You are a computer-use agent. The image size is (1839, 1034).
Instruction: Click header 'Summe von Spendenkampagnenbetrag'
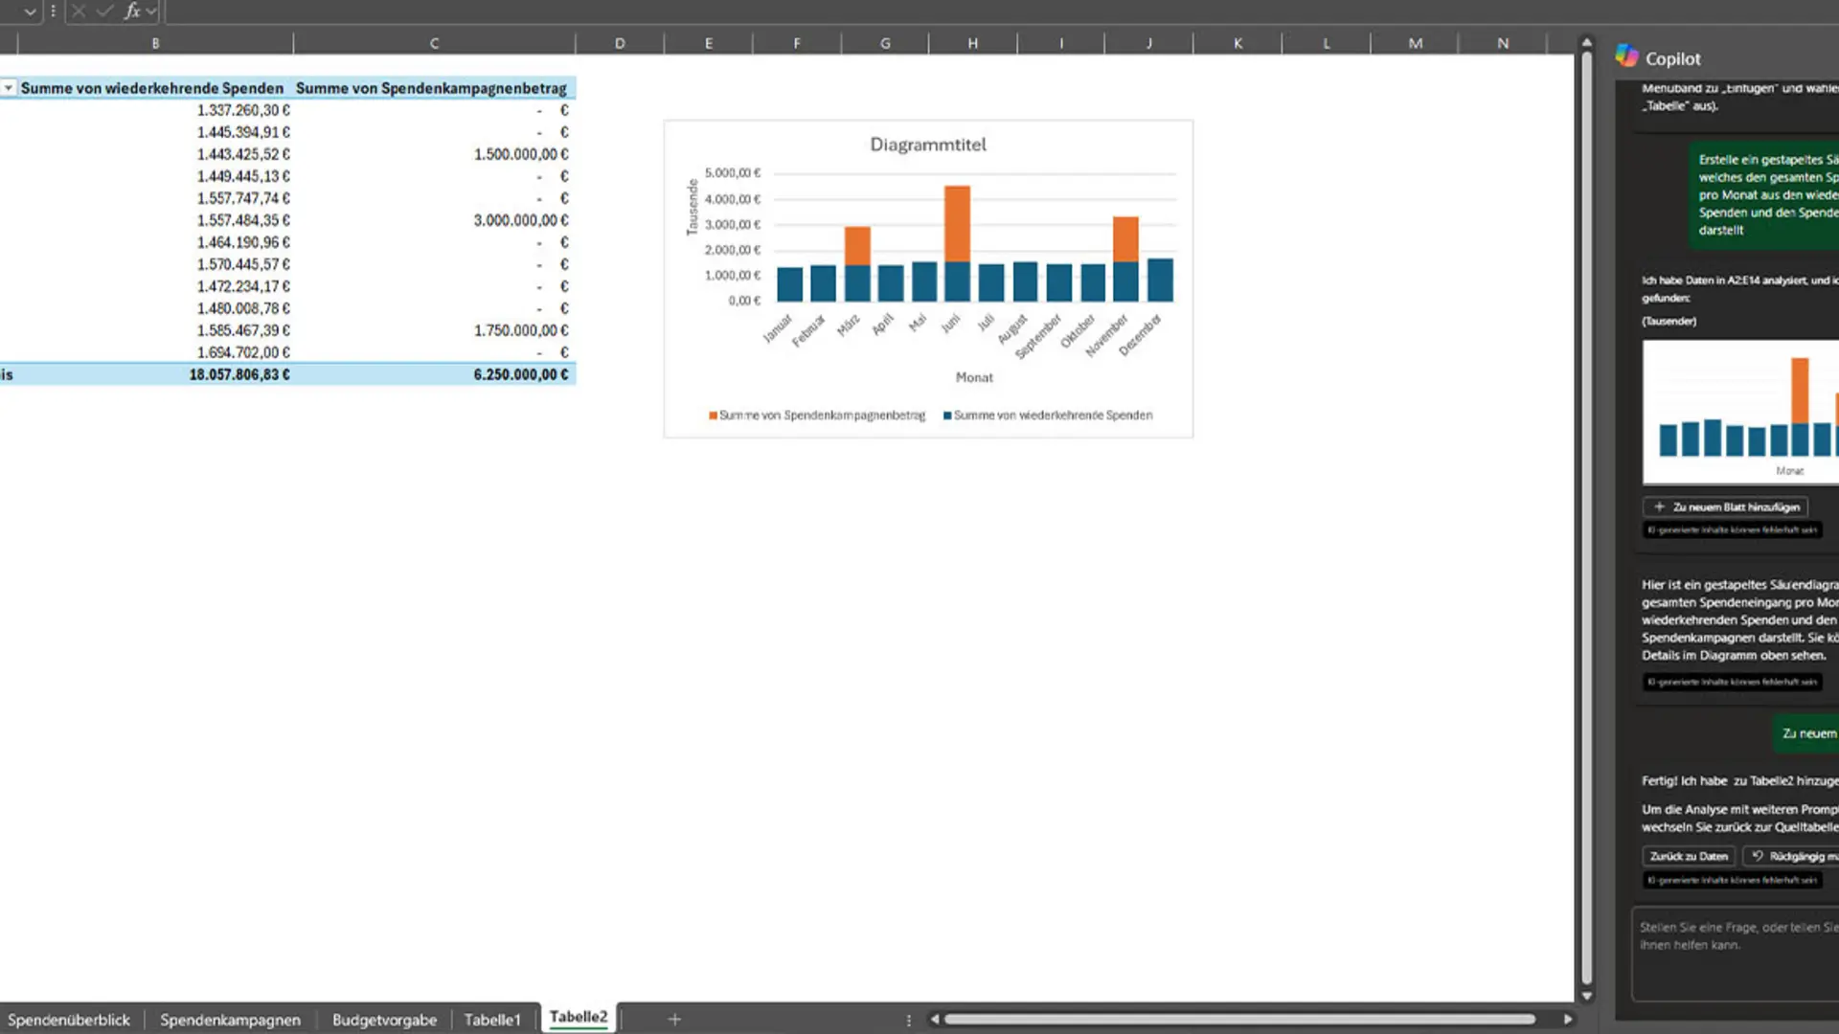click(x=431, y=88)
